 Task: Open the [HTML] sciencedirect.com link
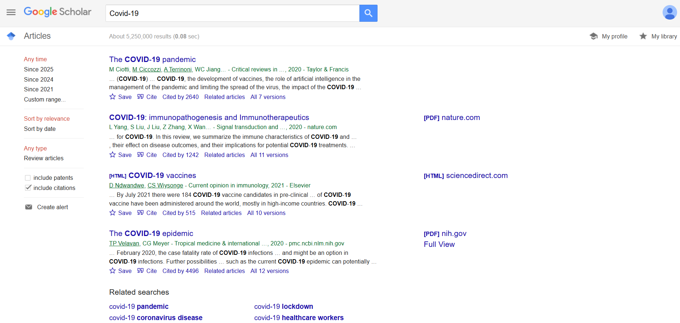pos(466,175)
